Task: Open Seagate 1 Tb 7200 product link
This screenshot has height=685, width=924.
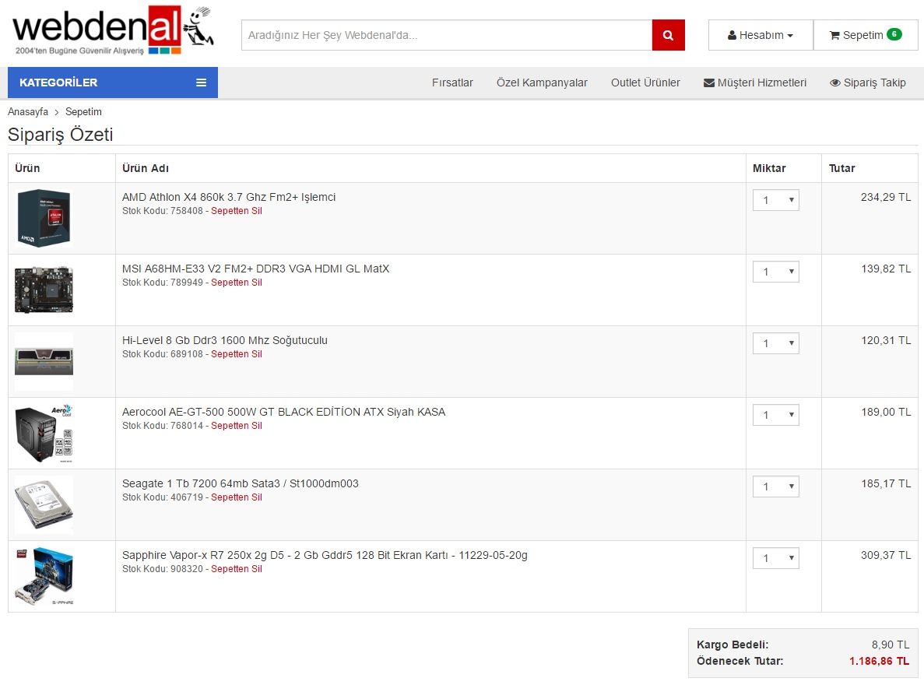Action: (241, 483)
